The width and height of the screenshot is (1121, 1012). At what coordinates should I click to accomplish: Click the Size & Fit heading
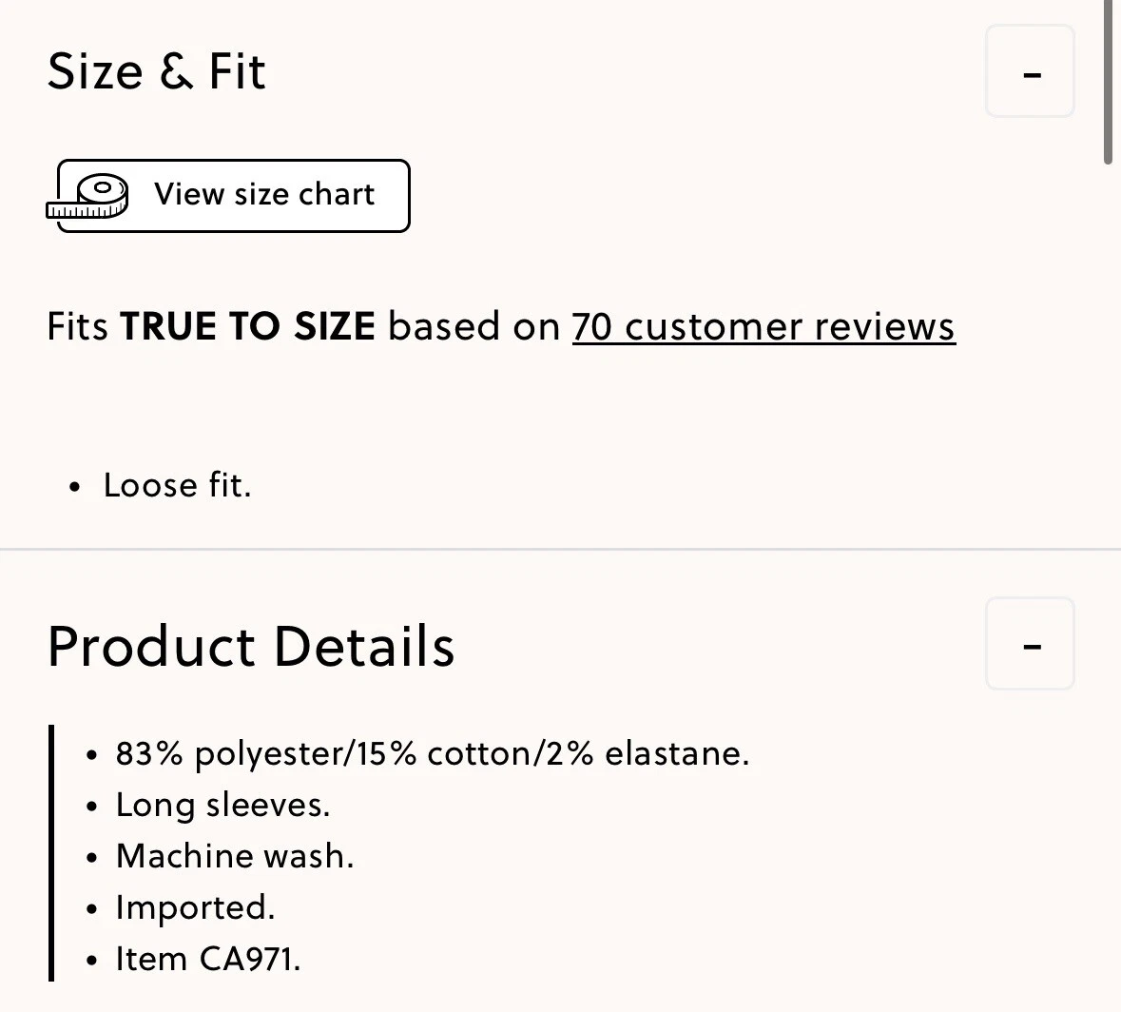click(x=157, y=71)
